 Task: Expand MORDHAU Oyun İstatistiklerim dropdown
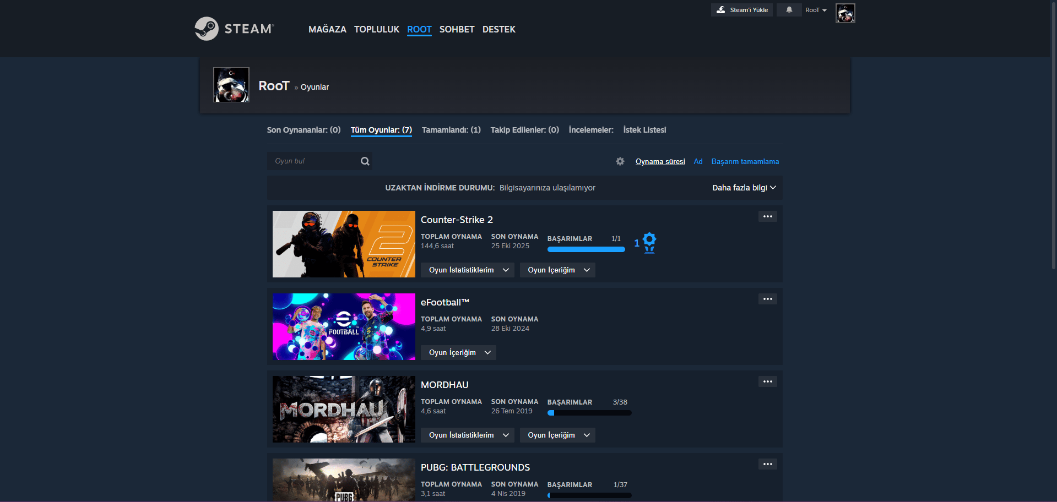pos(468,435)
